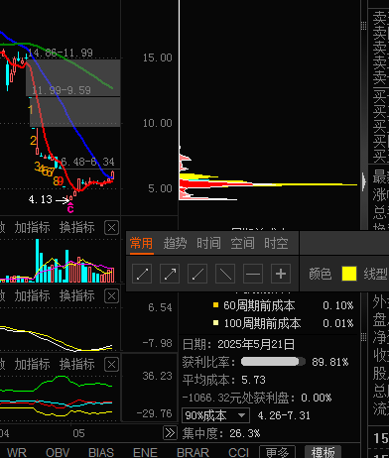Open the 更多 indicators menu
Screen dimensions: 389x458
point(277,452)
